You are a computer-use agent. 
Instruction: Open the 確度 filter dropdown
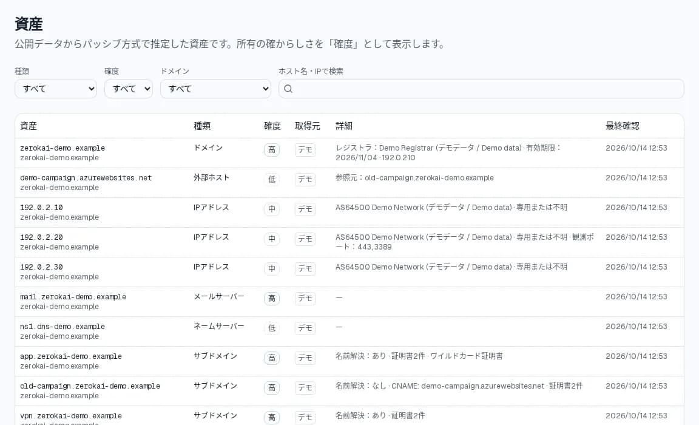(129, 89)
